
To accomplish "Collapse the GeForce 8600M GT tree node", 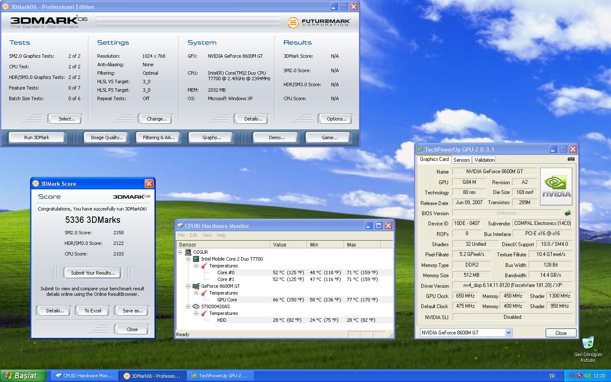I will pos(188,286).
